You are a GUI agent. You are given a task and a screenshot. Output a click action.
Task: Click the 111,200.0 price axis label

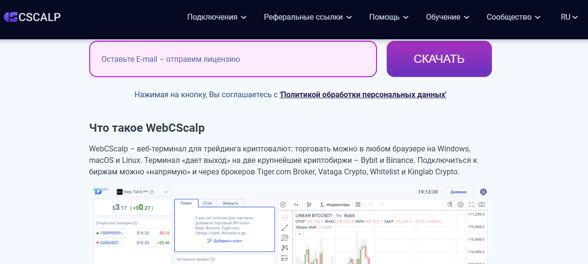coord(475,214)
